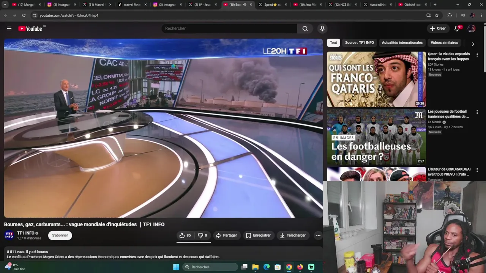The height and width of the screenshot is (273, 486).
Task: Open more actions ellipsis under video
Action: (318, 235)
